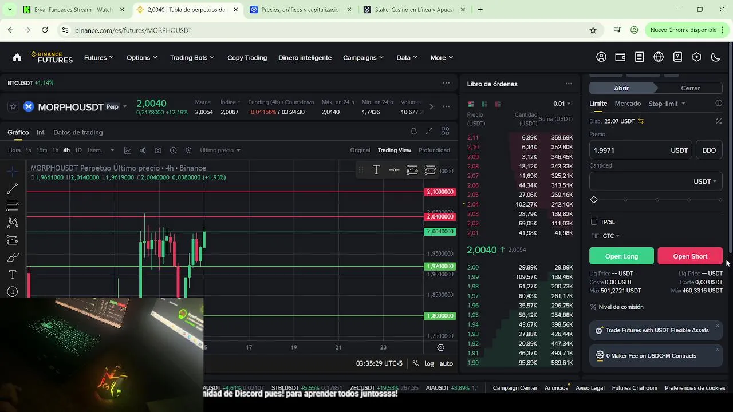Open the account profile icon
733x412 pixels.
coord(601,57)
